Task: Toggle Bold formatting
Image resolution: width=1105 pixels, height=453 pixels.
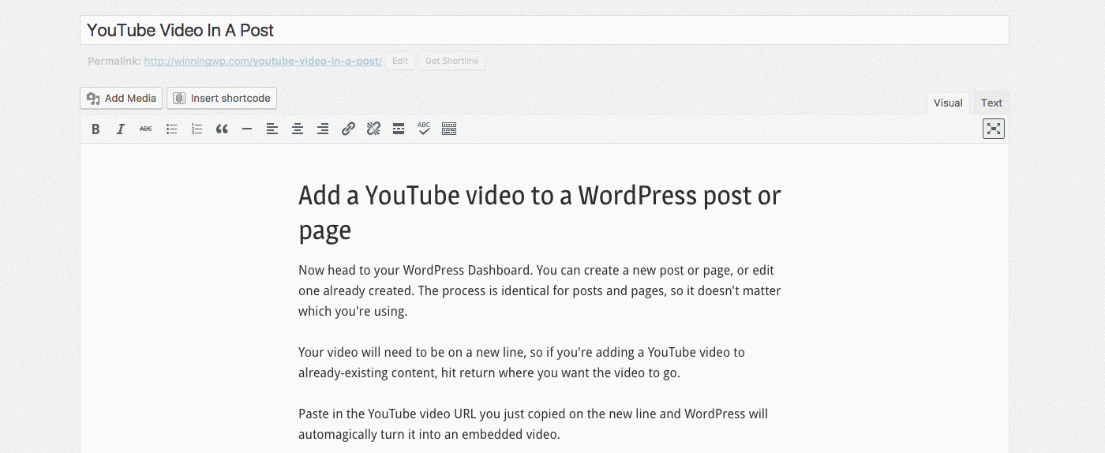Action: (96, 129)
